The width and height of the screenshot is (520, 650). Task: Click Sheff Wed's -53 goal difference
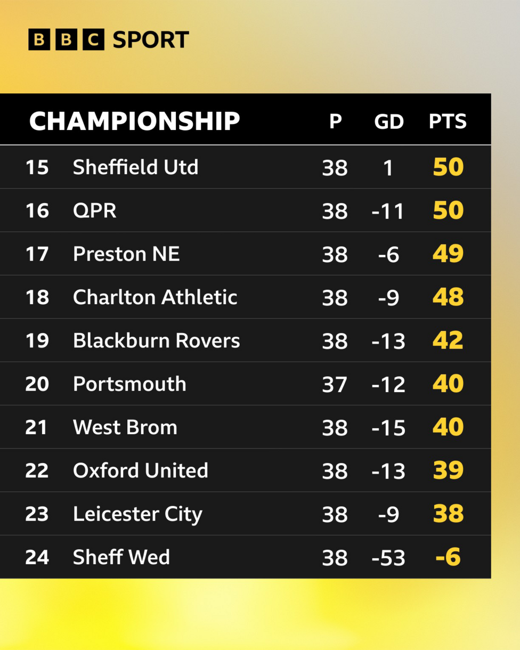point(388,558)
